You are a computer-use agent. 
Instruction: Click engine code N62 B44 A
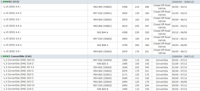point(102,32)
